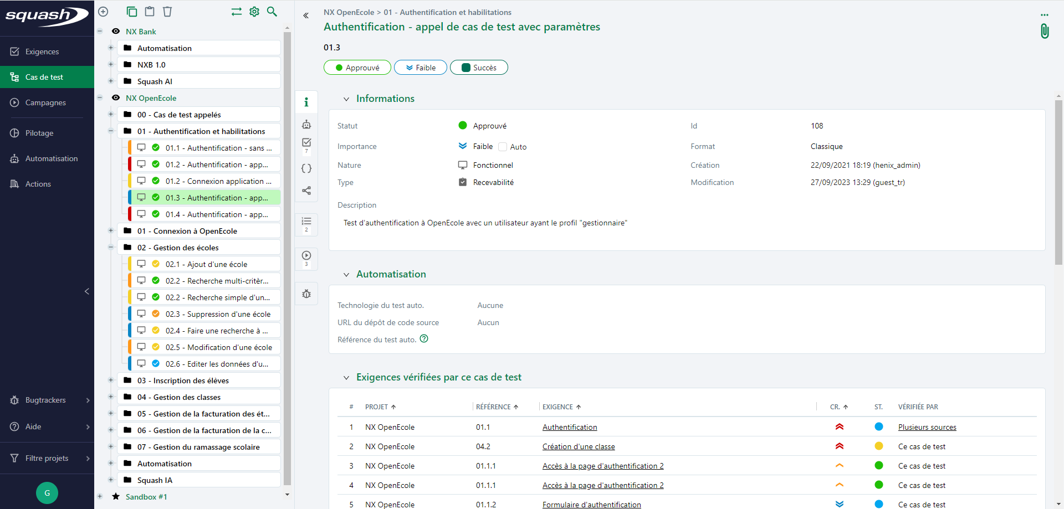Click the paperclip attachments icon

[1044, 31]
